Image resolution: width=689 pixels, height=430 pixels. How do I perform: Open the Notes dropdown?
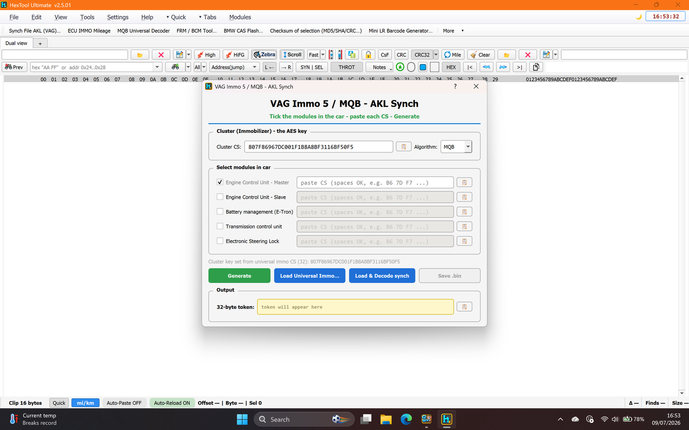coord(379,67)
